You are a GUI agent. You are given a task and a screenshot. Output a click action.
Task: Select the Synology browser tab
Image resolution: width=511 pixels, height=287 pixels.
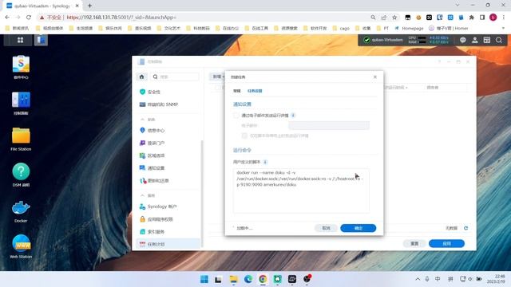(42, 6)
